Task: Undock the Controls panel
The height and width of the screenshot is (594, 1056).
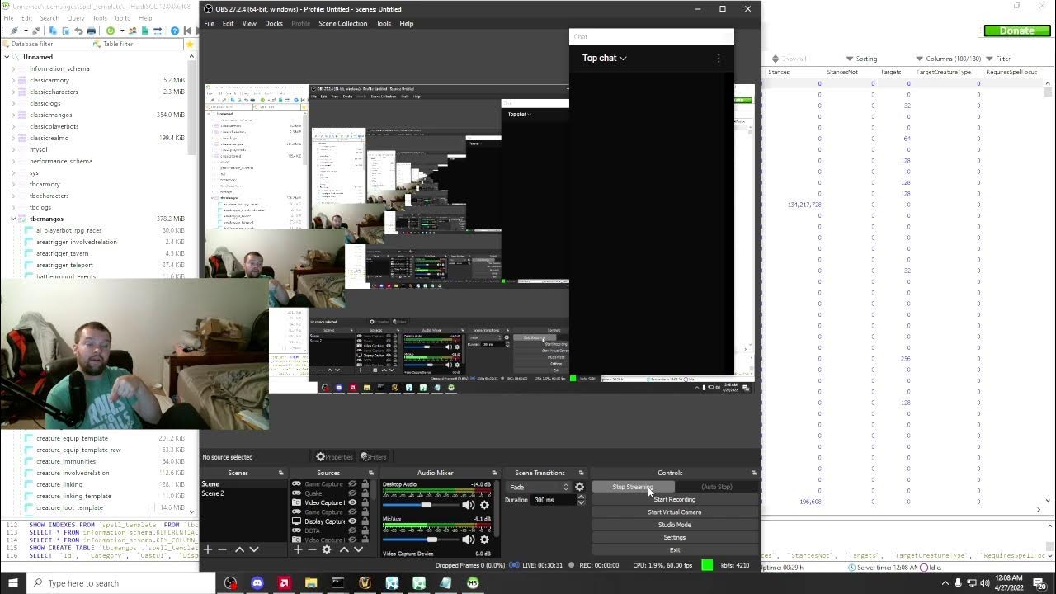Action: [753, 473]
